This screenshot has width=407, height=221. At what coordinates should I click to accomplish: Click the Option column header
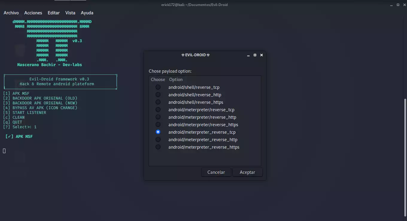(x=176, y=80)
